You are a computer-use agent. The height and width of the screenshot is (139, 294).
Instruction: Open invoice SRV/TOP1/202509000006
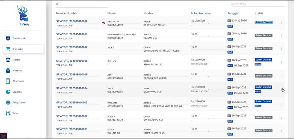pyautogui.click(x=72, y=61)
